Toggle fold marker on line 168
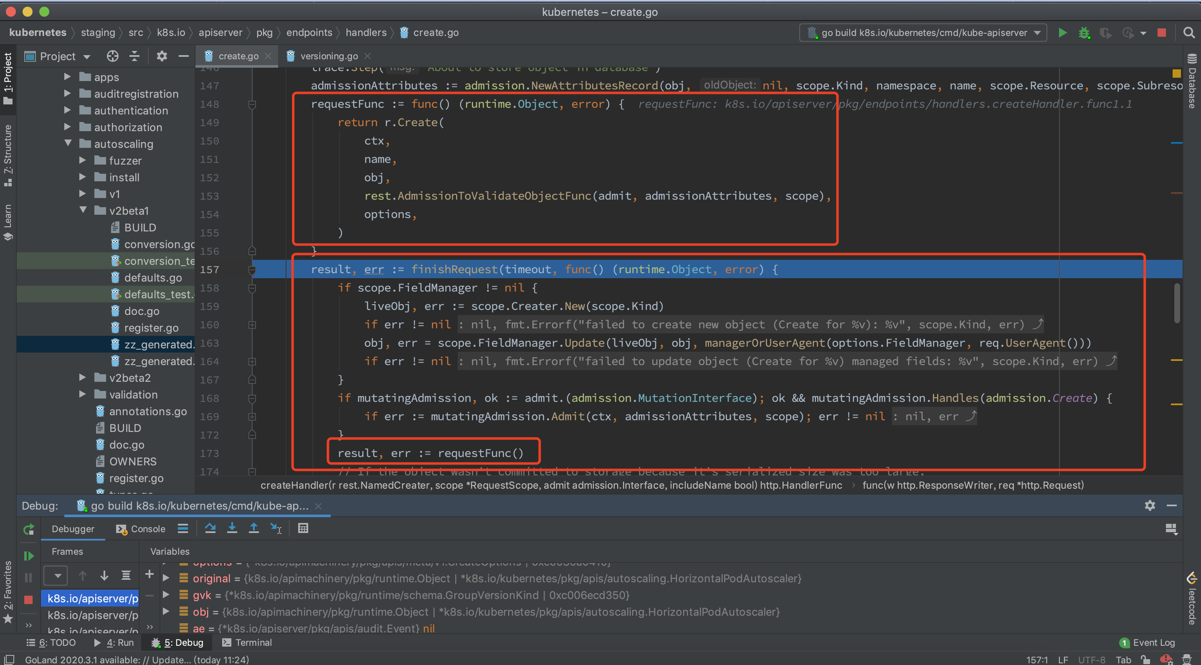 point(252,398)
